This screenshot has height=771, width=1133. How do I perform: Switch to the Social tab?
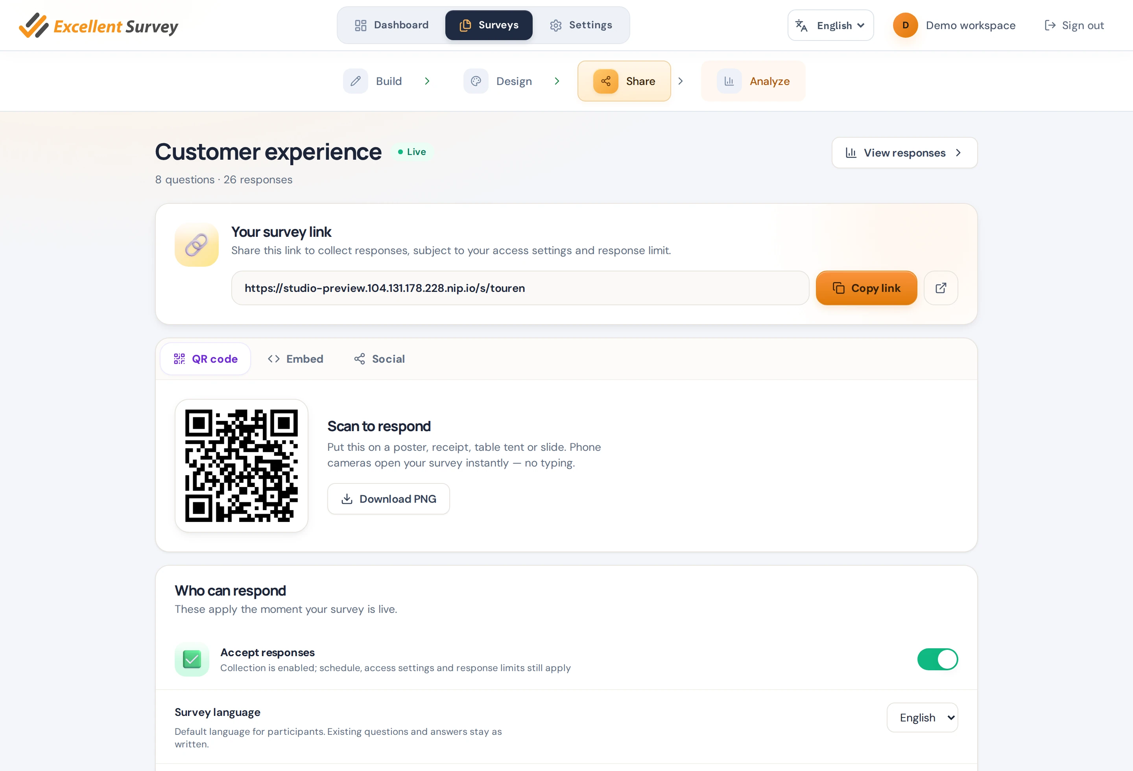pyautogui.click(x=379, y=359)
